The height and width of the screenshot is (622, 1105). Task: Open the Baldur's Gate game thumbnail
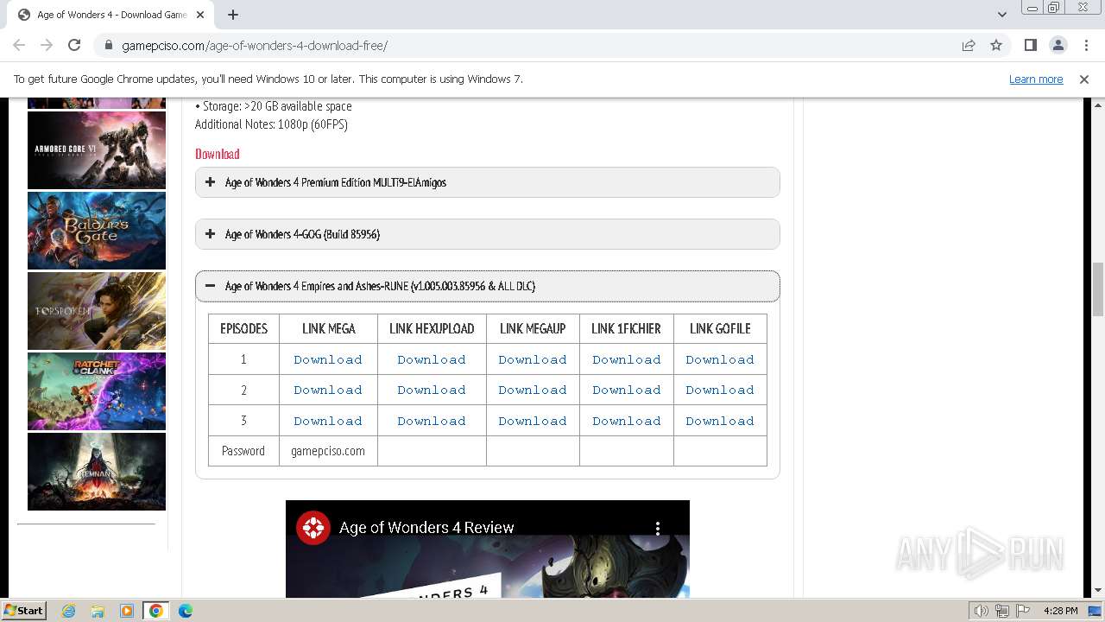click(x=97, y=231)
